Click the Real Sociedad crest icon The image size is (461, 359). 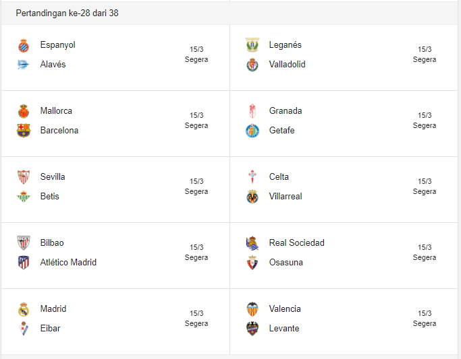[x=252, y=243]
